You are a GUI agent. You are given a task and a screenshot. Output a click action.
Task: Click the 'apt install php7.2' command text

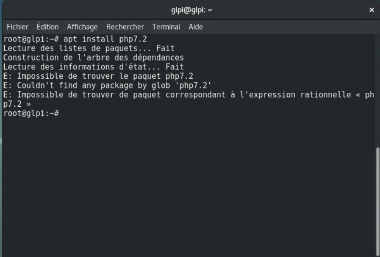pos(105,39)
